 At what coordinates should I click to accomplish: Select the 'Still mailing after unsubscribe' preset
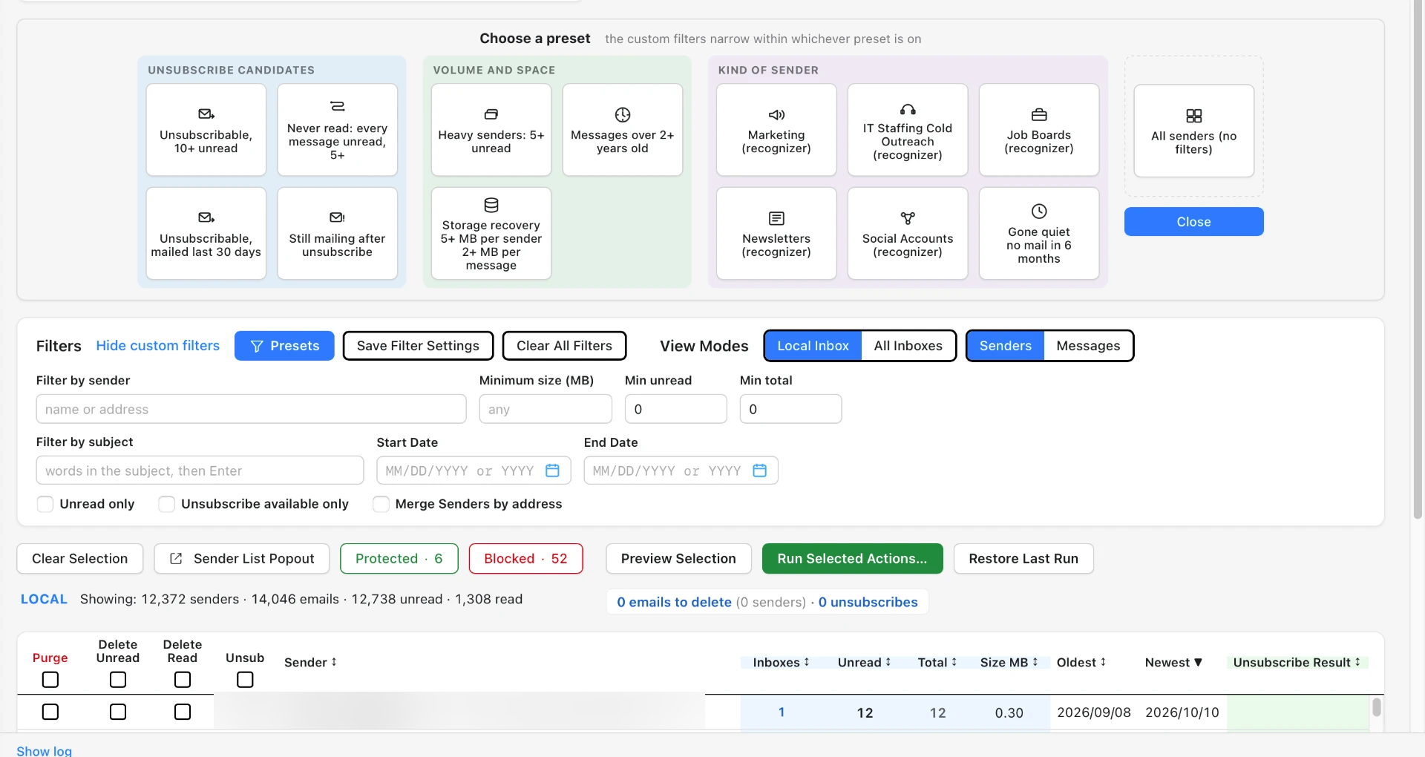[x=337, y=233]
